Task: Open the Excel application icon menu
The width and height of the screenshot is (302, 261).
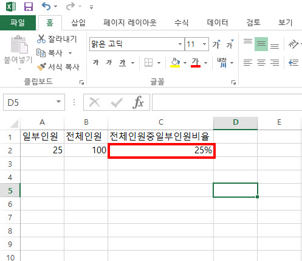Action: tap(11, 7)
